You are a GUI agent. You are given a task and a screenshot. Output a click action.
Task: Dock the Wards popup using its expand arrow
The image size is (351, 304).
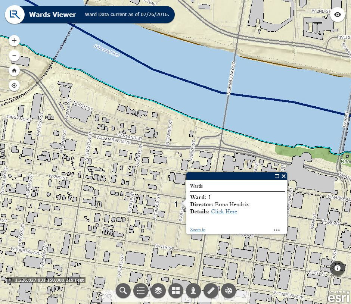tap(277, 176)
